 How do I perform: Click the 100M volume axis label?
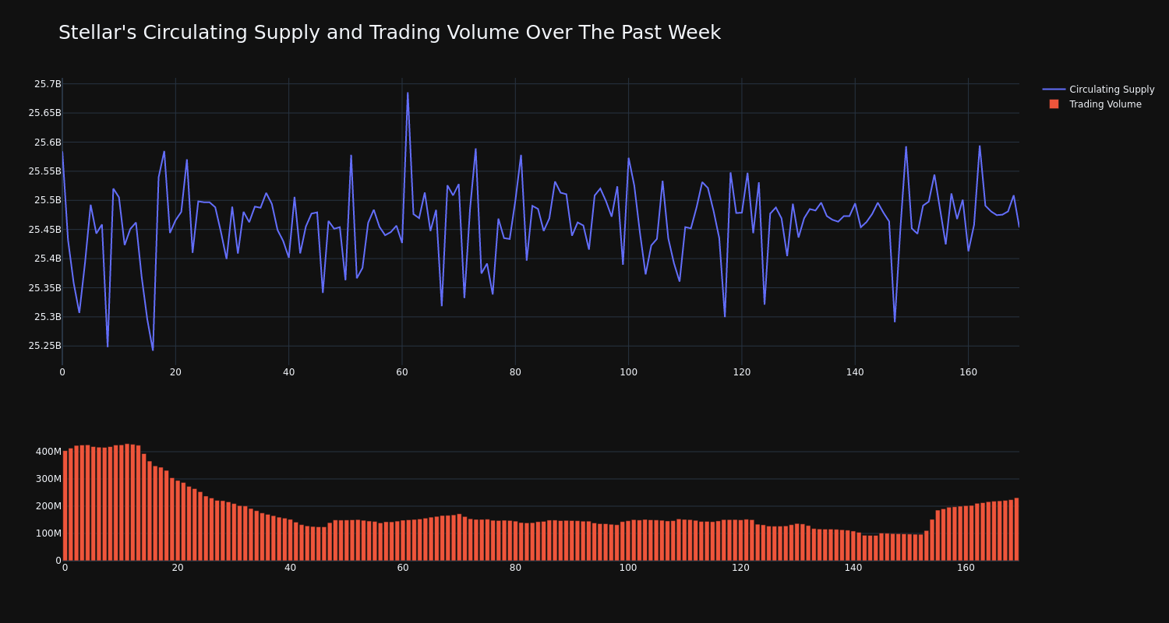(48, 533)
